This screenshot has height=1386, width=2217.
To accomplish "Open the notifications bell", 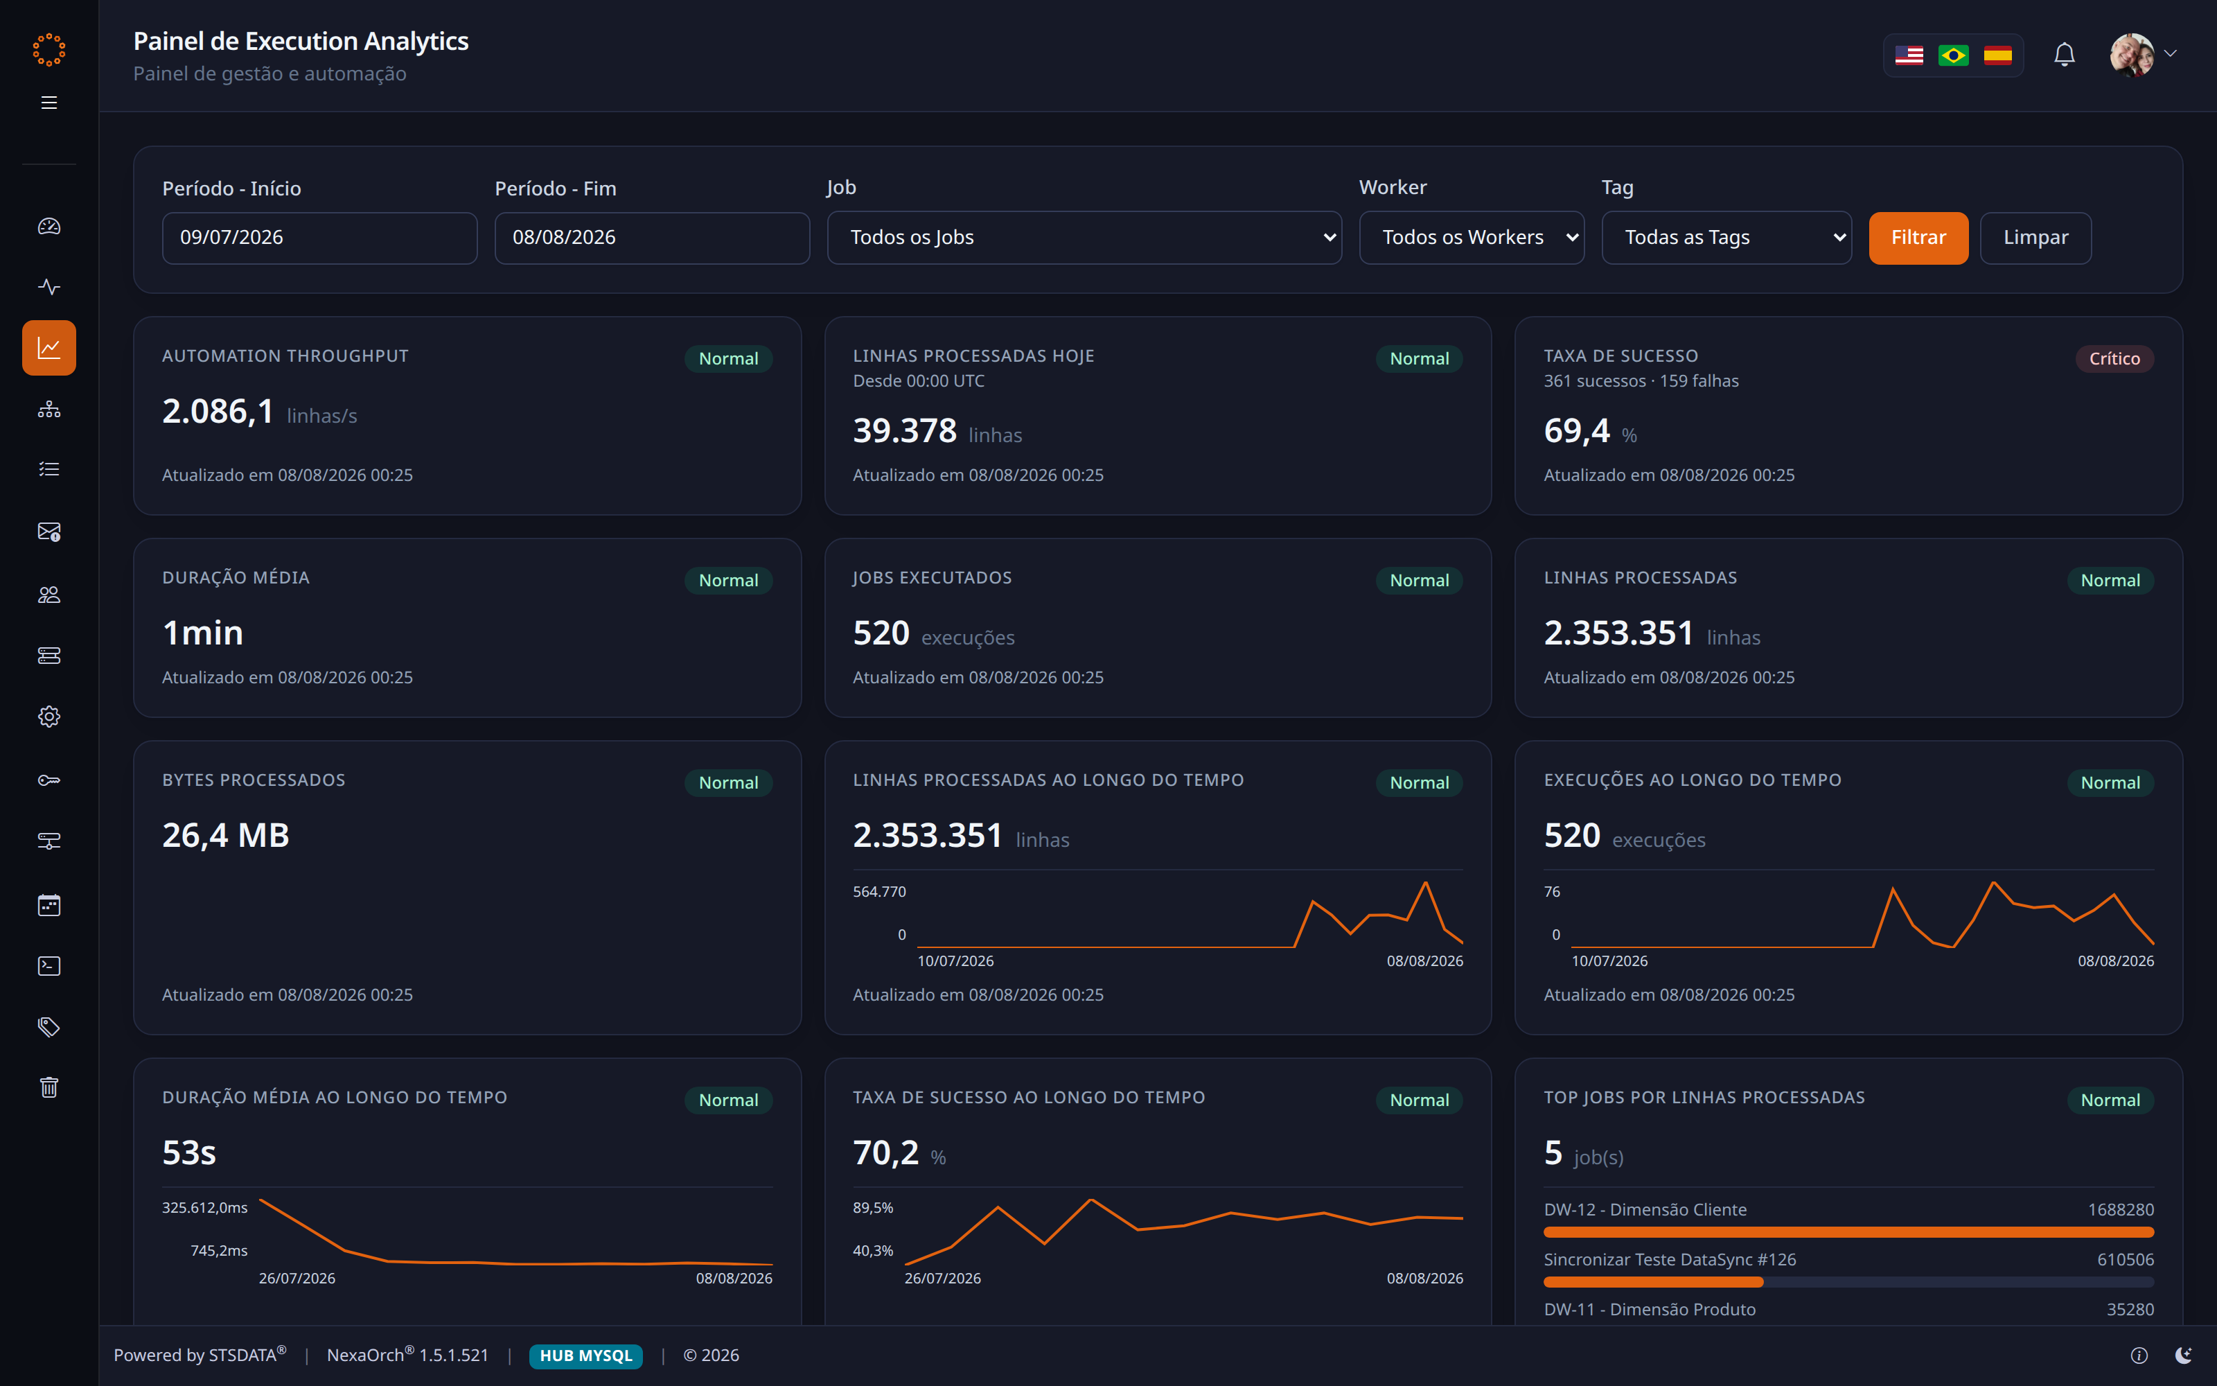I will [x=2064, y=55].
